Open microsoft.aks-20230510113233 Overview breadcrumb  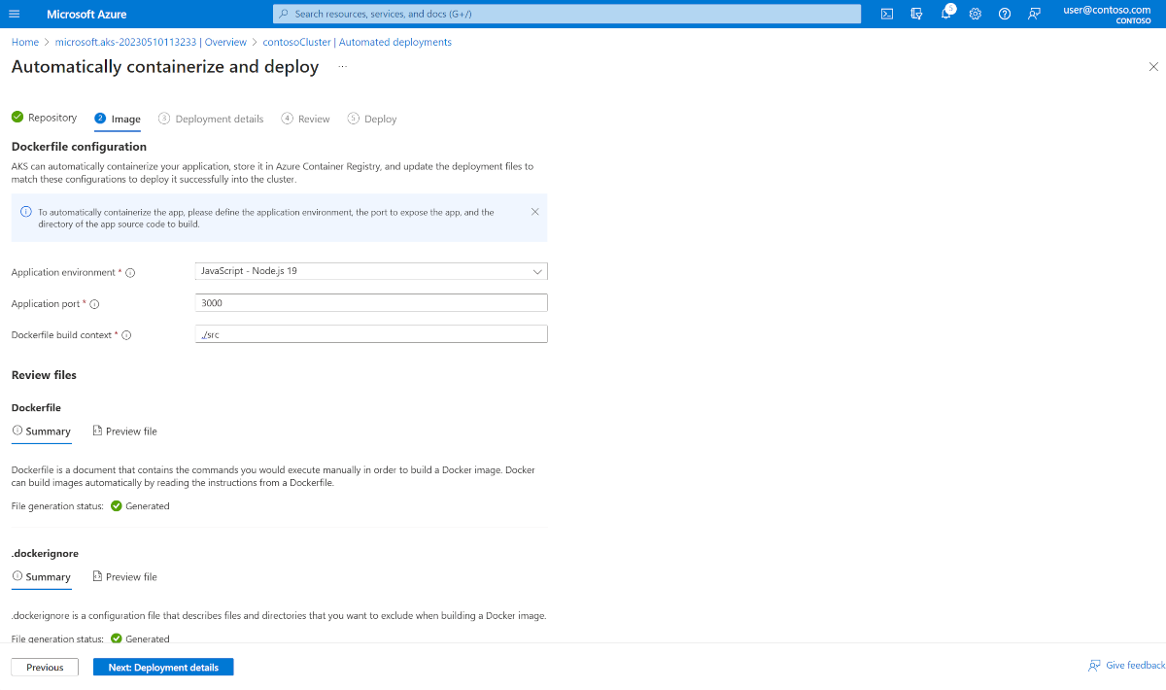pyautogui.click(x=151, y=43)
